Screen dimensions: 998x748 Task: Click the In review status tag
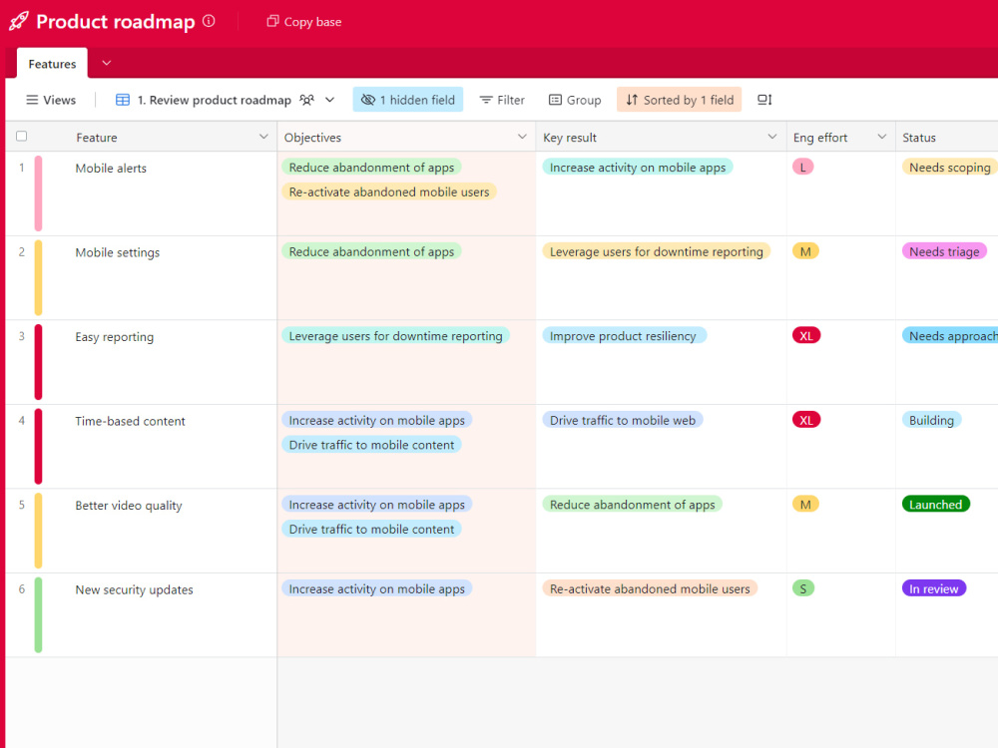click(x=934, y=588)
